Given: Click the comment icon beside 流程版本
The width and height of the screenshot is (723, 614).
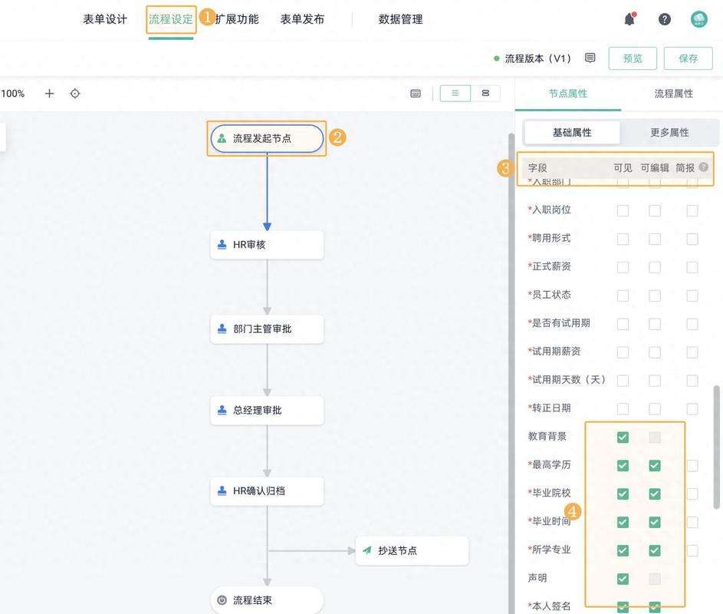Looking at the screenshot, I should [588, 57].
